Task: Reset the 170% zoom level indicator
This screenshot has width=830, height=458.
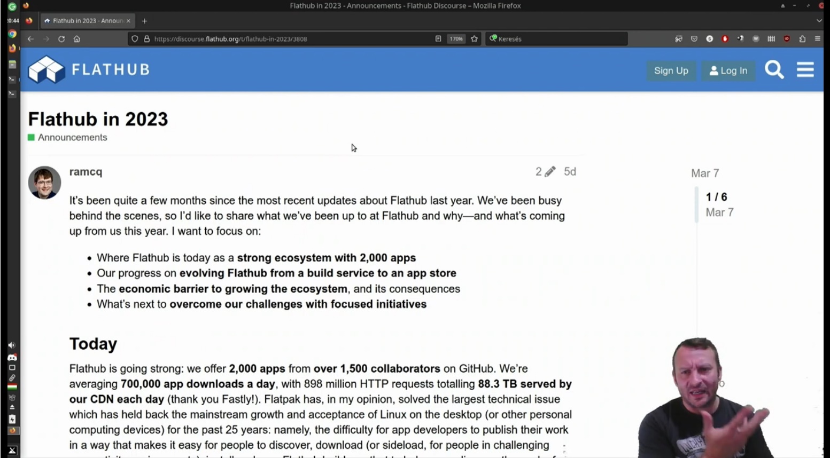Action: tap(456, 39)
